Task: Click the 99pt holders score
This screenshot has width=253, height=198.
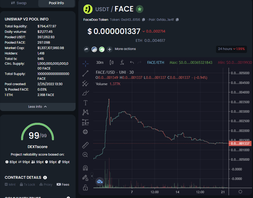Action: click(x=37, y=162)
